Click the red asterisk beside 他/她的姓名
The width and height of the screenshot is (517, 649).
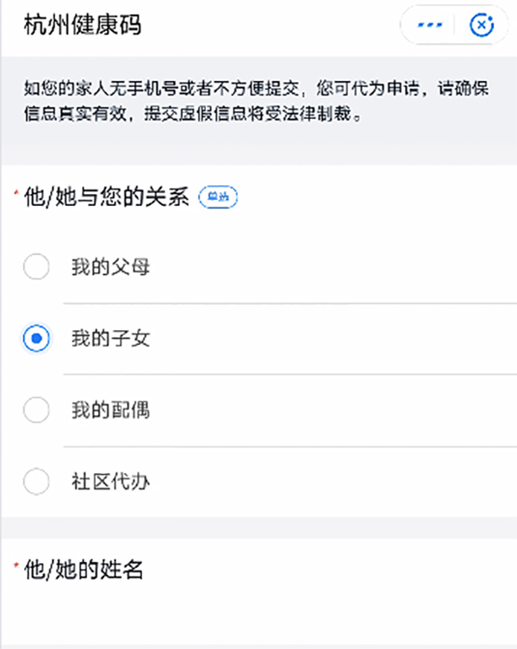[16, 565]
